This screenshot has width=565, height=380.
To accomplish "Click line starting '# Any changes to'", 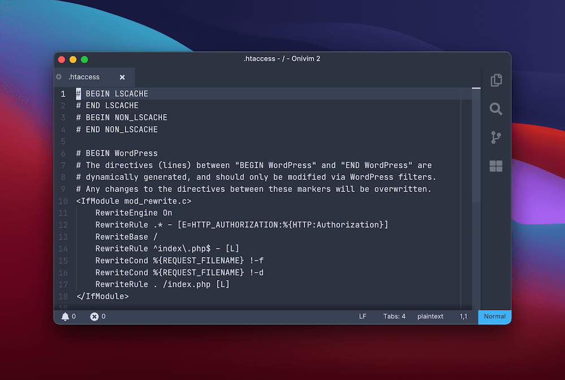I will 254,189.
